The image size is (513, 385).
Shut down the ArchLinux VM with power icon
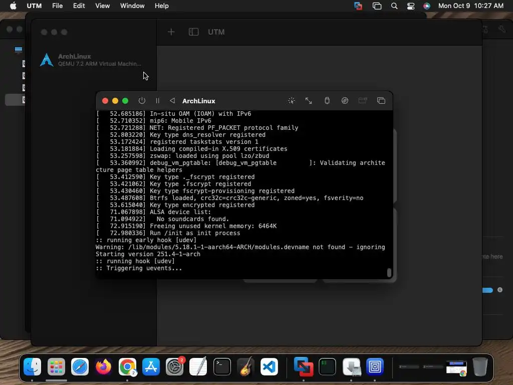pyautogui.click(x=142, y=101)
